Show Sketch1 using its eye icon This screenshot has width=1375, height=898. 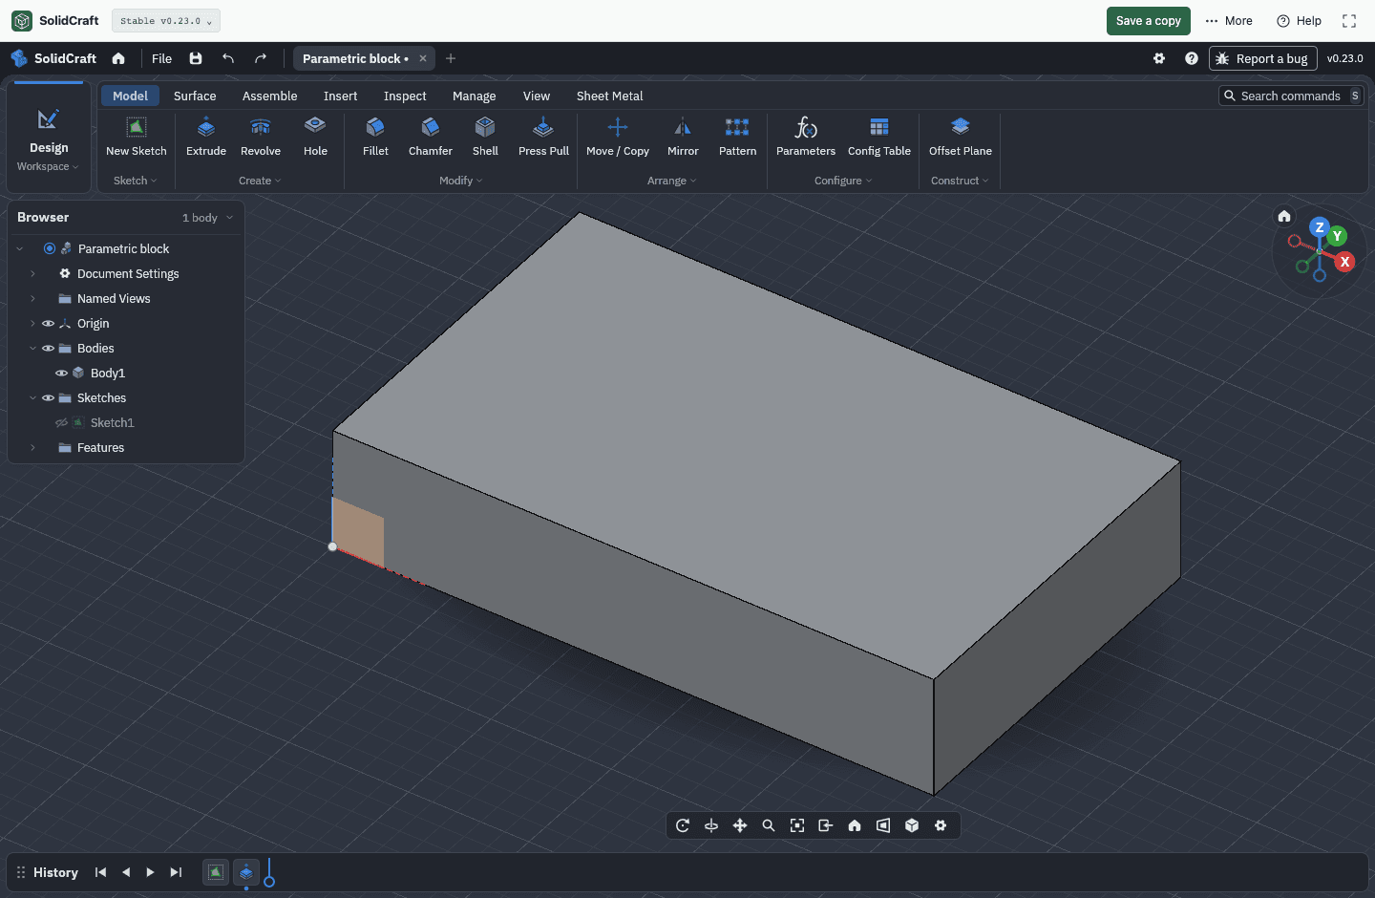pos(61,423)
